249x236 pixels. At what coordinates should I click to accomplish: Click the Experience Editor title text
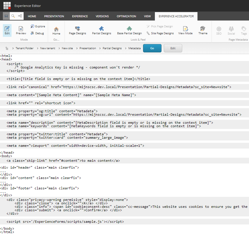[x=28, y=6]
